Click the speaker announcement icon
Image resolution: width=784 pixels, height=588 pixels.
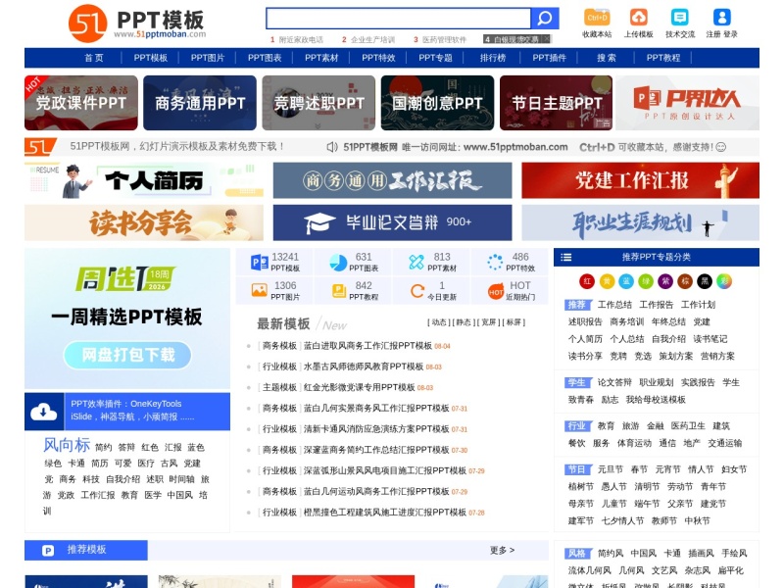click(332, 147)
